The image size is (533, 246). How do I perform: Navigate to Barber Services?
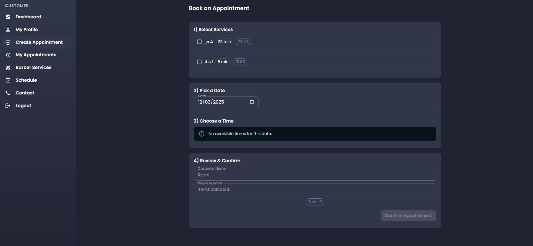click(37, 67)
